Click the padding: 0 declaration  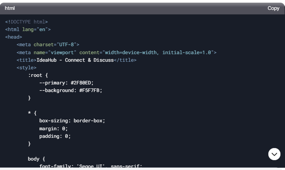pyautogui.click(x=55, y=136)
